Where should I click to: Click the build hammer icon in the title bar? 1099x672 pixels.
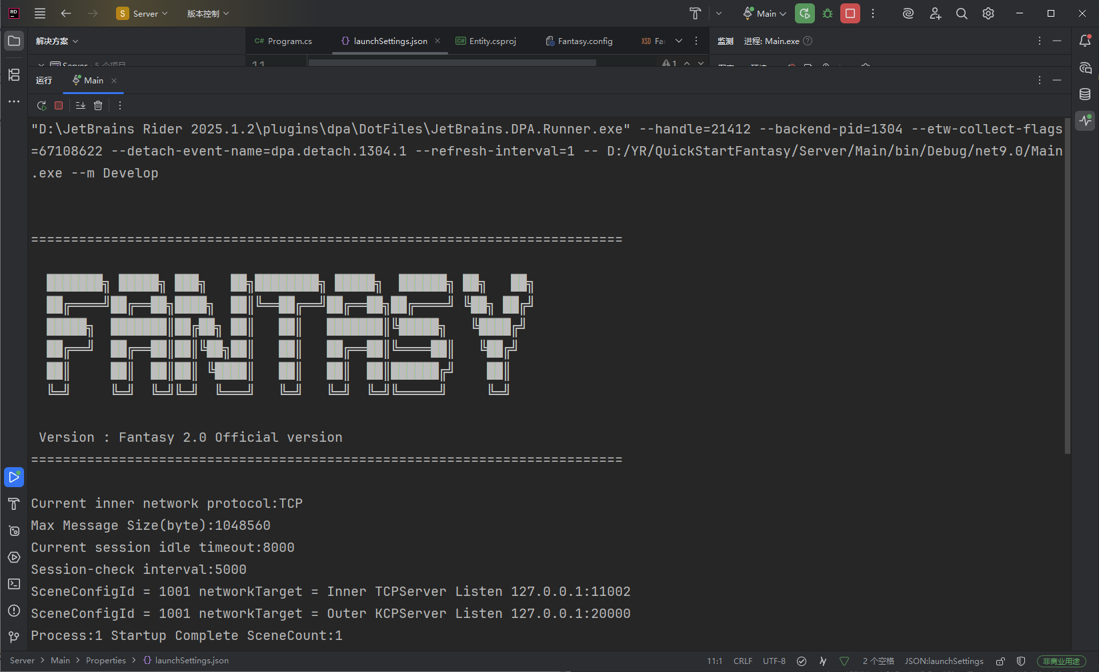click(695, 13)
